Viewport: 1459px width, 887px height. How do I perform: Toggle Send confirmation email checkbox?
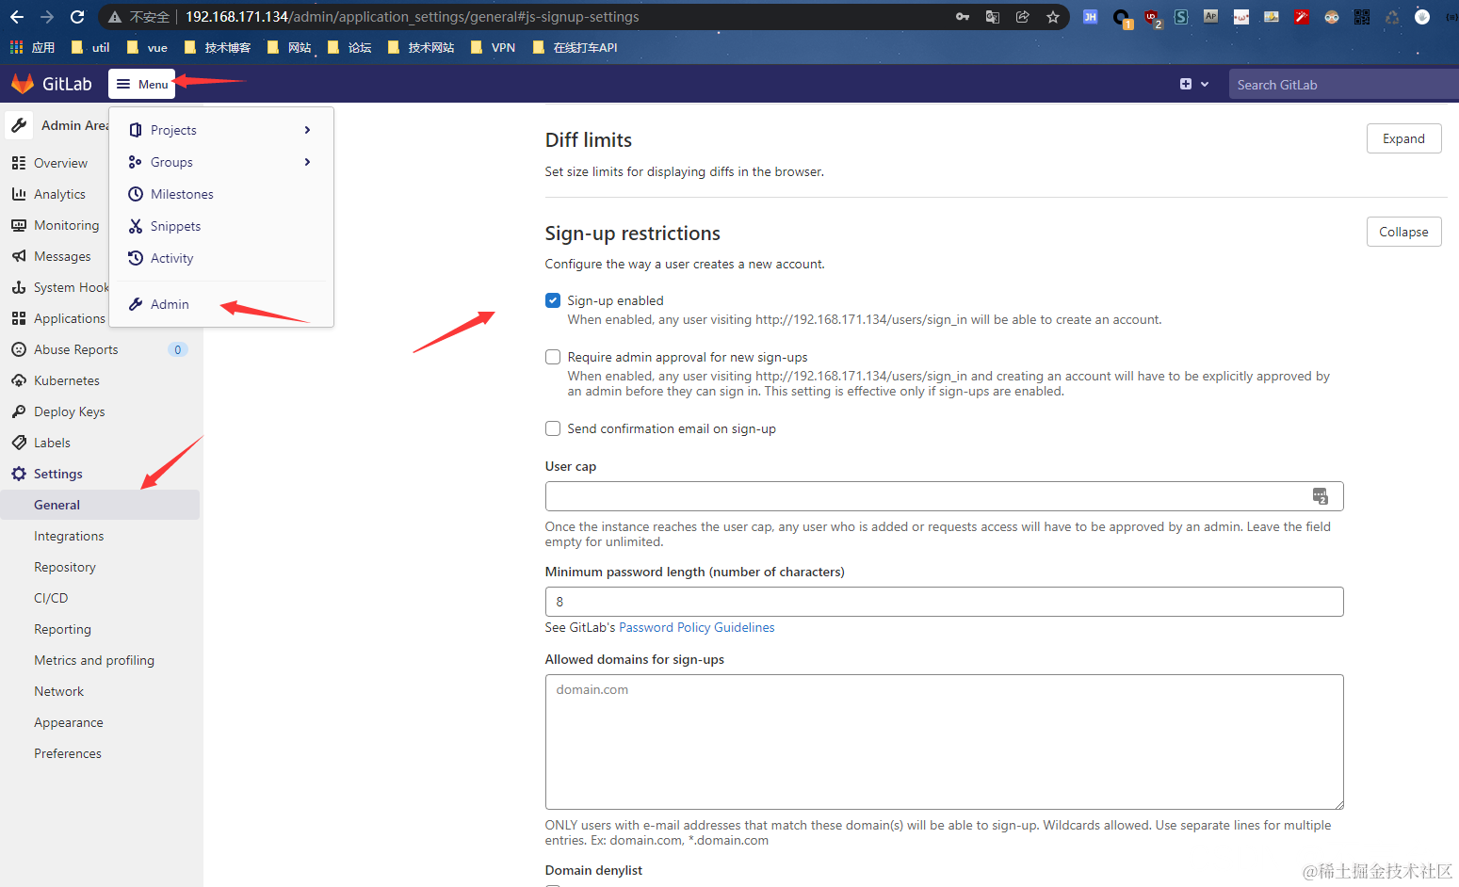(x=553, y=428)
